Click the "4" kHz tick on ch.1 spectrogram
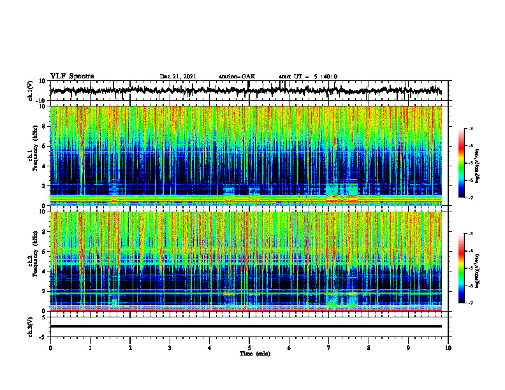The image size is (505, 390). tap(44, 166)
